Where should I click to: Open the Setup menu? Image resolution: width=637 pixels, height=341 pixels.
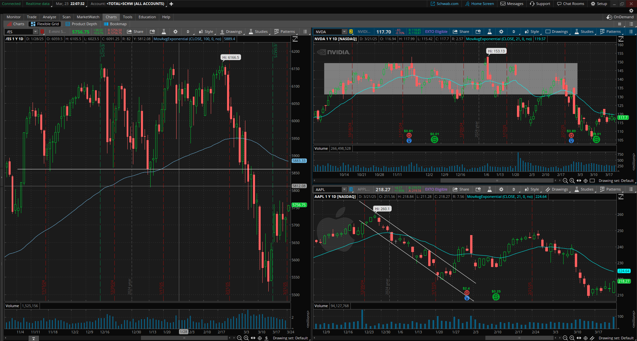pos(599,4)
